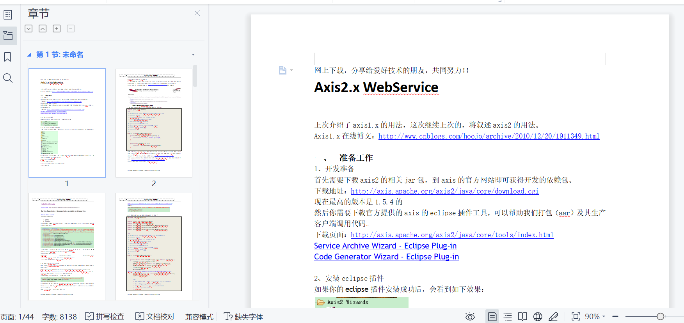Open the axis2 tools index.html link
Image resolution: width=684 pixels, height=323 pixels.
(452, 235)
